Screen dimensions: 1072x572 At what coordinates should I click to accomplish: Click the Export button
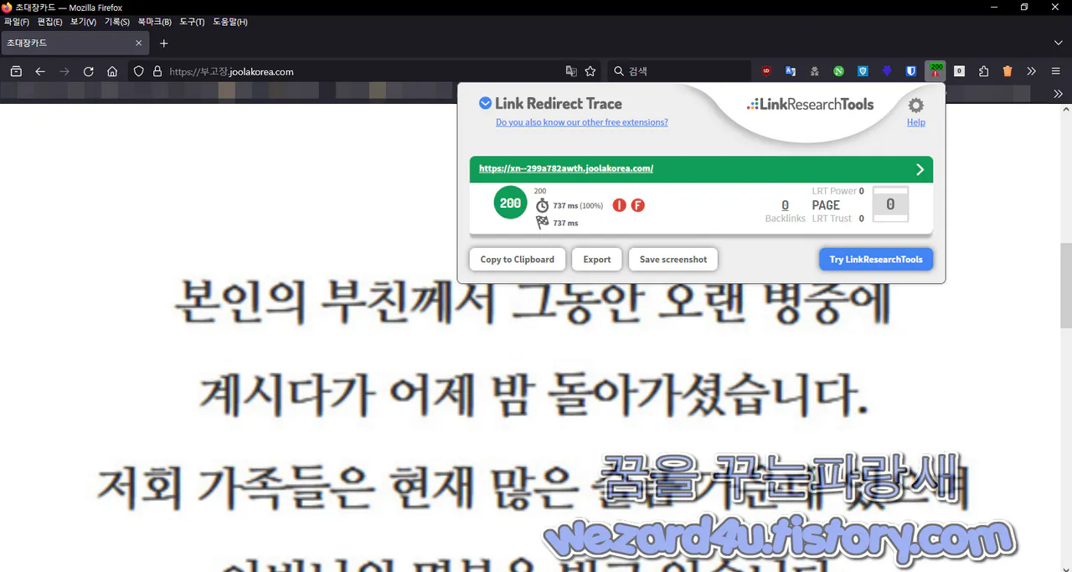597,260
